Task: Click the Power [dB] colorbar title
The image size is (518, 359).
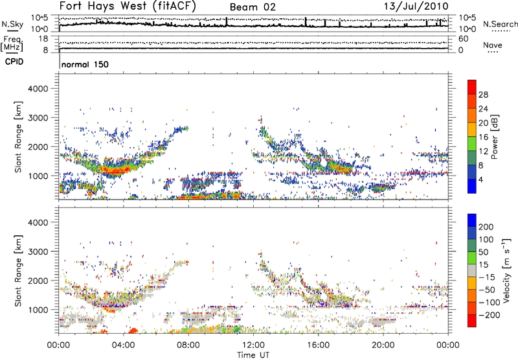Action: pyautogui.click(x=494, y=137)
